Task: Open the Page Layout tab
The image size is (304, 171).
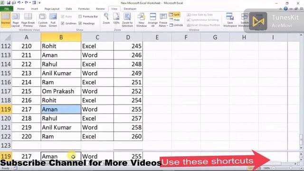Action: 52,9
